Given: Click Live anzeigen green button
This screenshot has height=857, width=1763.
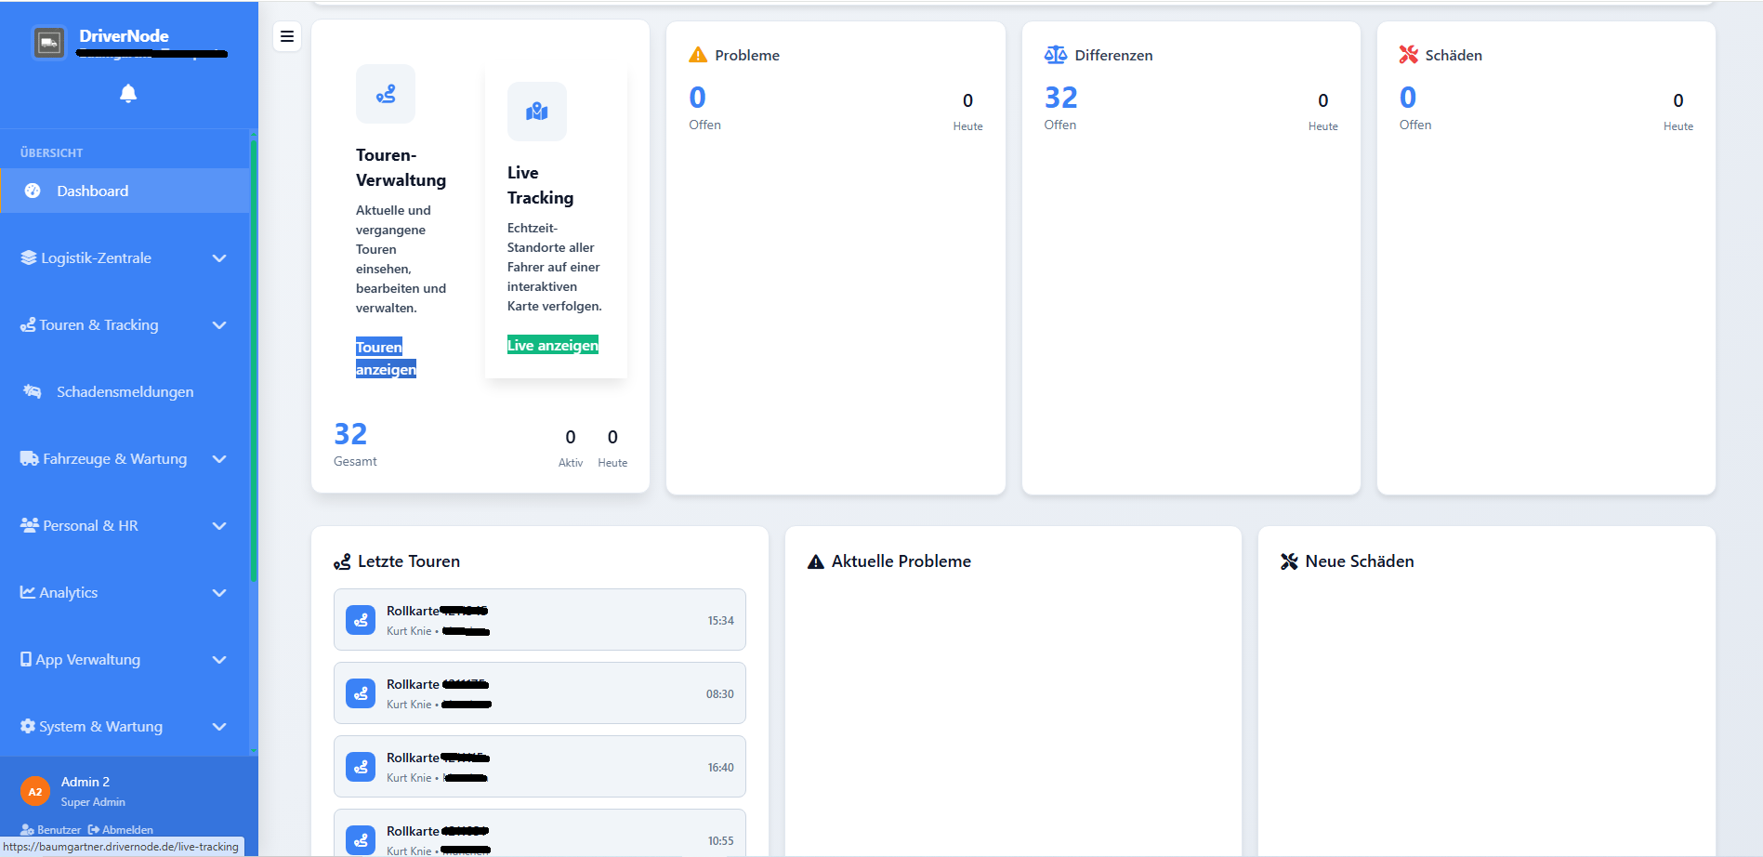Looking at the screenshot, I should coord(553,345).
